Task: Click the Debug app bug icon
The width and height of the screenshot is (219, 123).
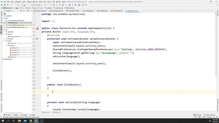Action: (x=54, y=5)
